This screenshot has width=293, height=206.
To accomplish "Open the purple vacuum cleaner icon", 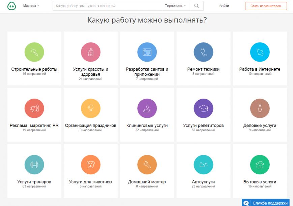I will [x=147, y=108].
